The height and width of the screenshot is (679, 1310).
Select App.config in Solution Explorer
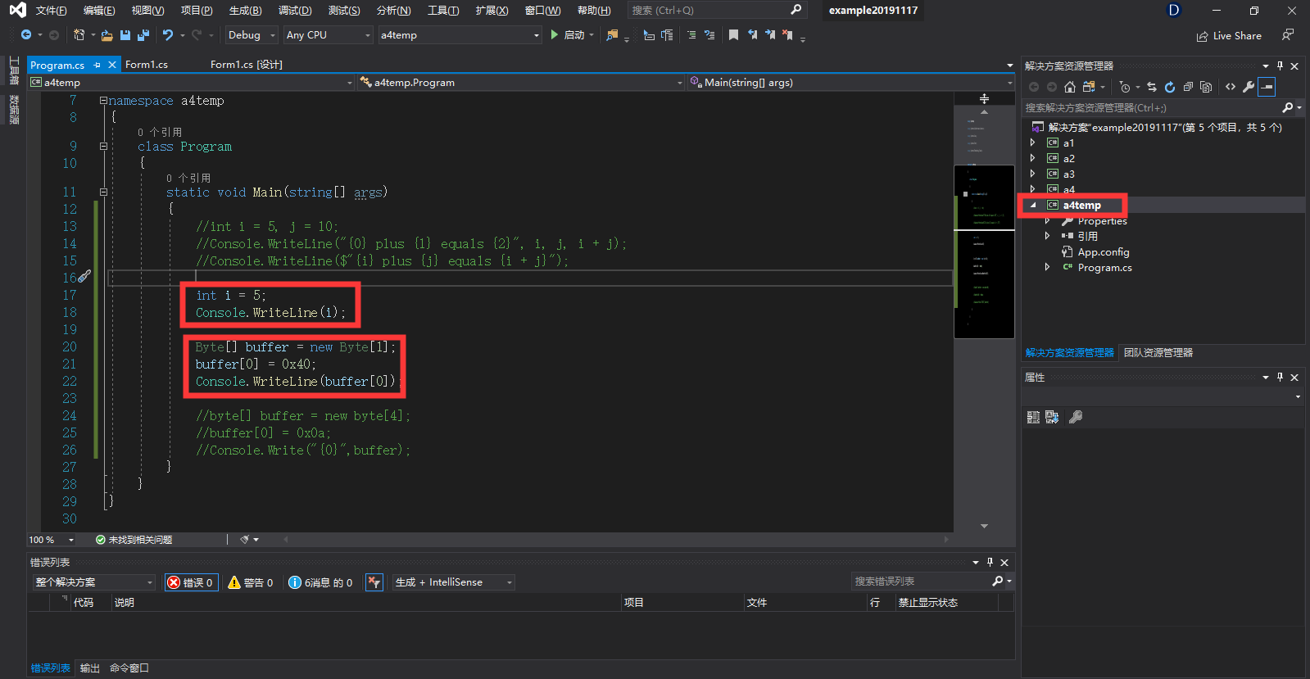point(1104,252)
